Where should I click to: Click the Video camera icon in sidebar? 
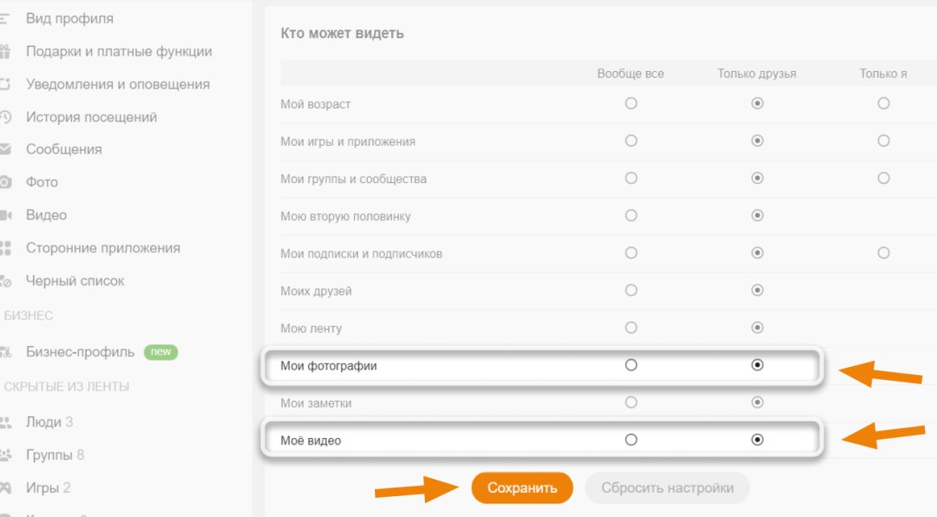(x=5, y=215)
